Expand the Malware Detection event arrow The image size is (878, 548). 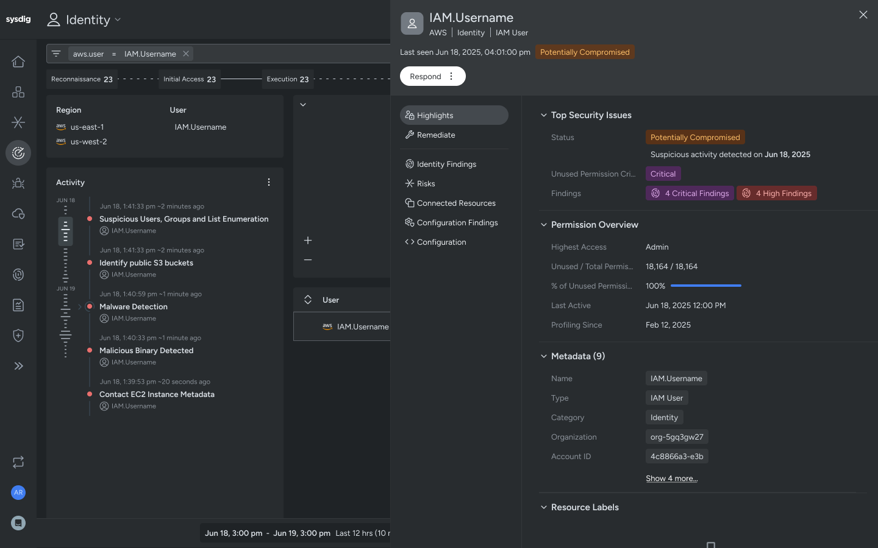(79, 307)
